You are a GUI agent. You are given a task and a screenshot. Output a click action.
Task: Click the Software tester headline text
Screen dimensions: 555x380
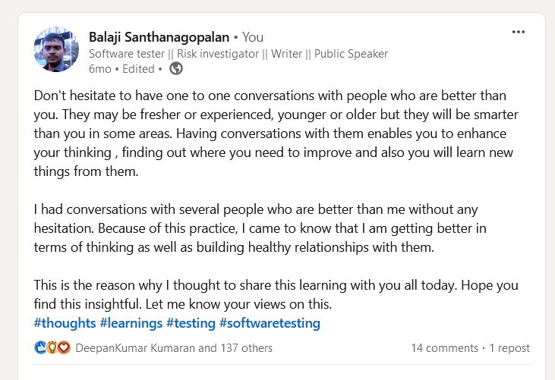[x=238, y=54]
